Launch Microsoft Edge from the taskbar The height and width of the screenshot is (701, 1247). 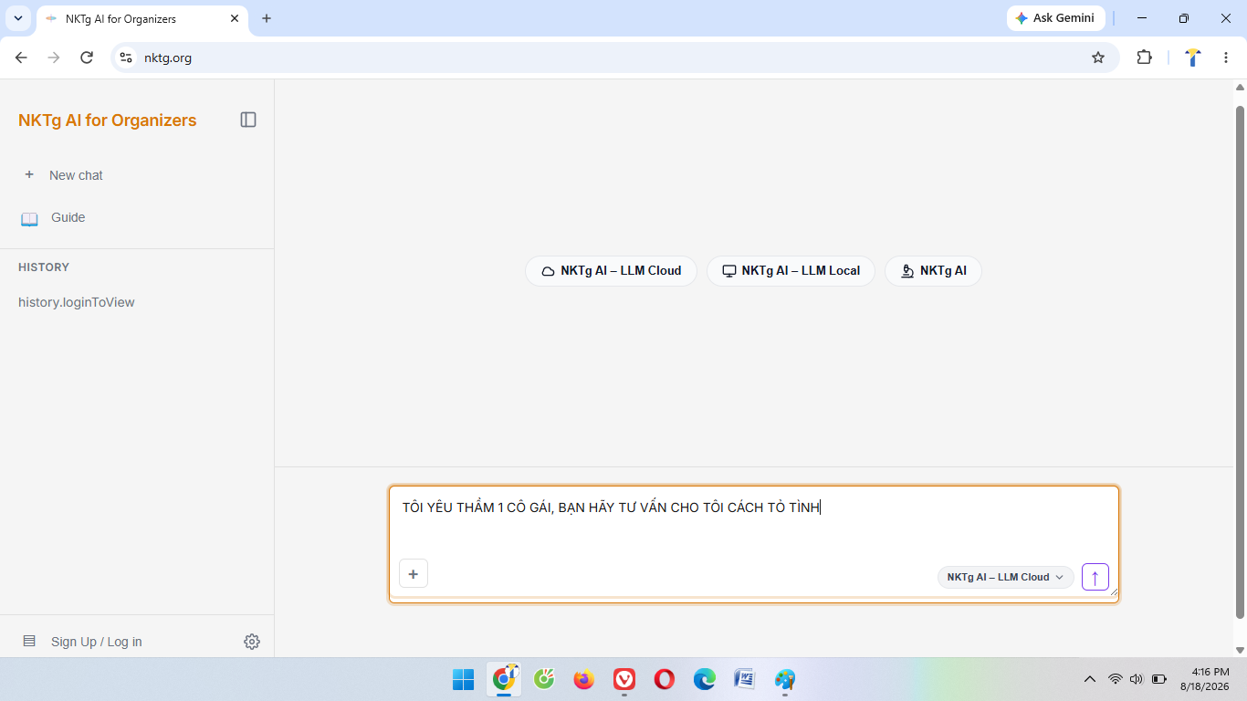click(x=705, y=679)
